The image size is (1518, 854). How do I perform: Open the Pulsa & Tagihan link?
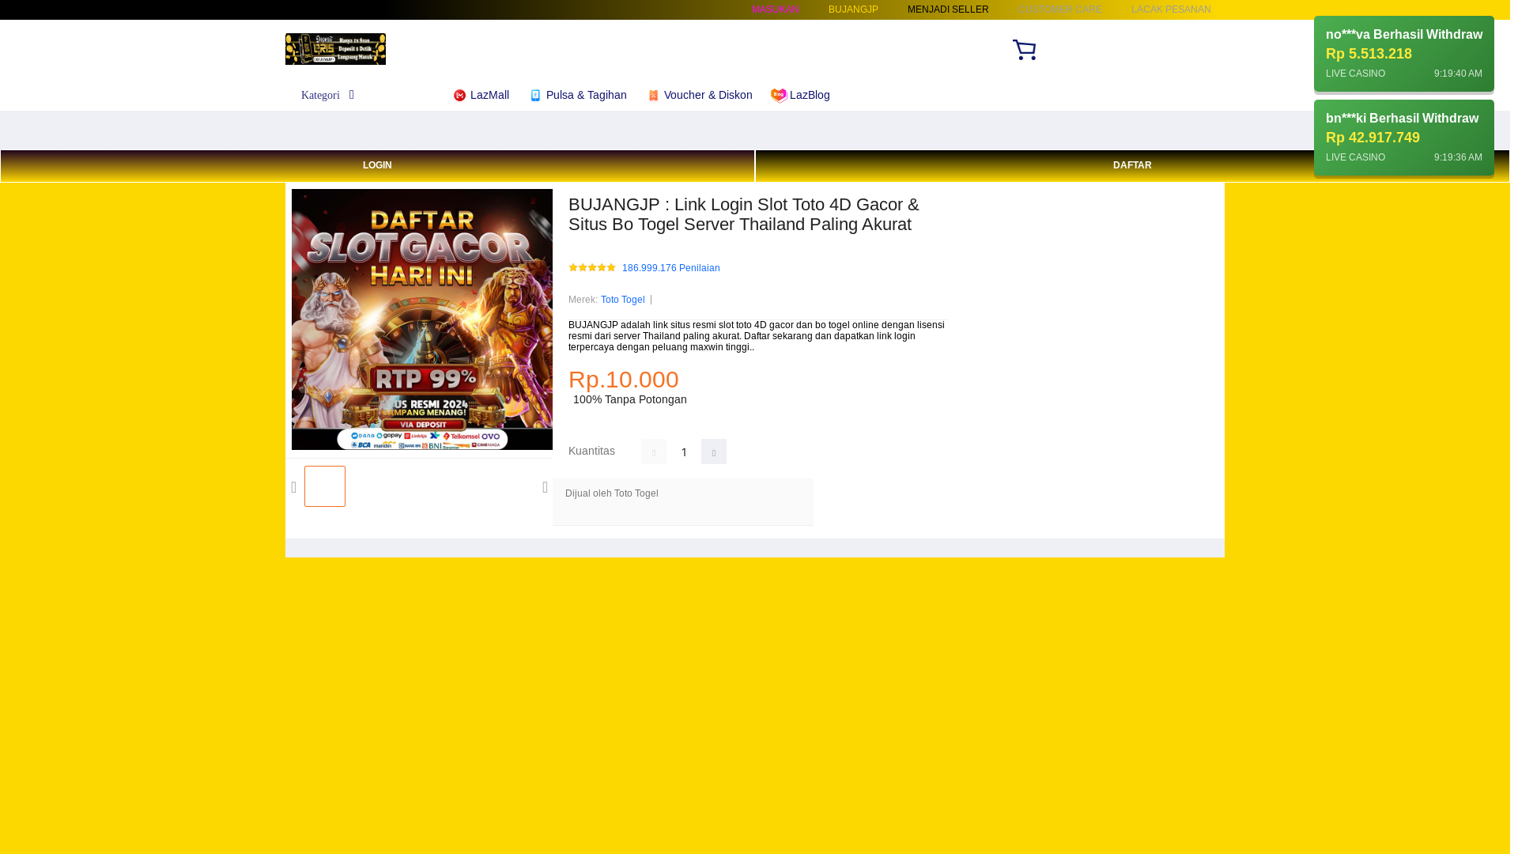pyautogui.click(x=586, y=95)
